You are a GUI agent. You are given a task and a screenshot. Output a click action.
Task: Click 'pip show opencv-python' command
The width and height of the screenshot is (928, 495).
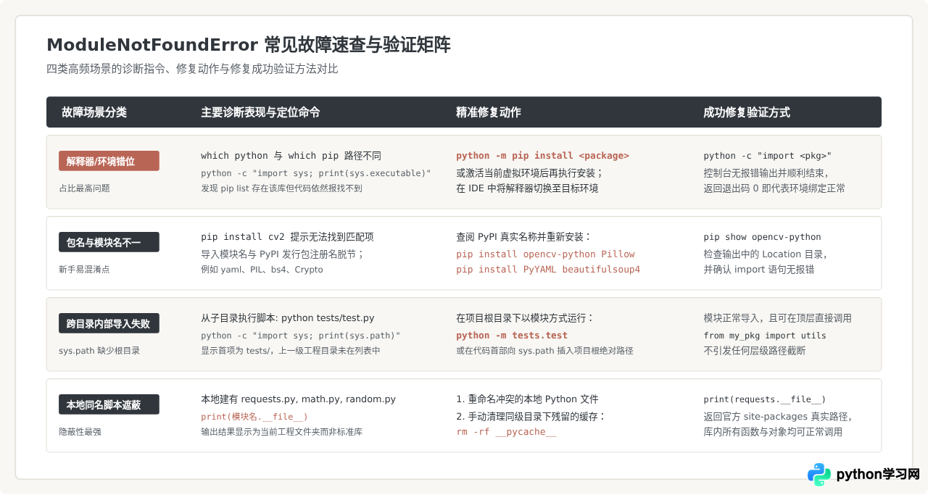[762, 237]
